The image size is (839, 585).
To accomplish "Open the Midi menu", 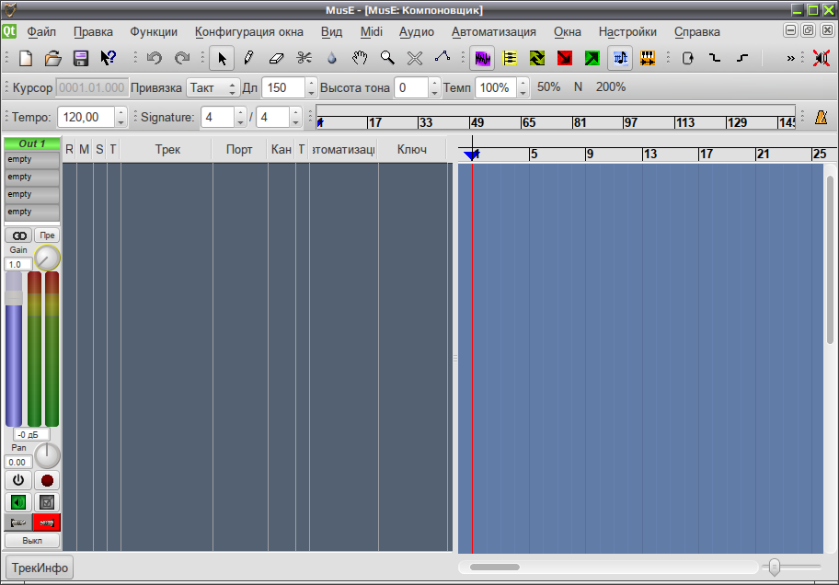I will click(x=372, y=31).
